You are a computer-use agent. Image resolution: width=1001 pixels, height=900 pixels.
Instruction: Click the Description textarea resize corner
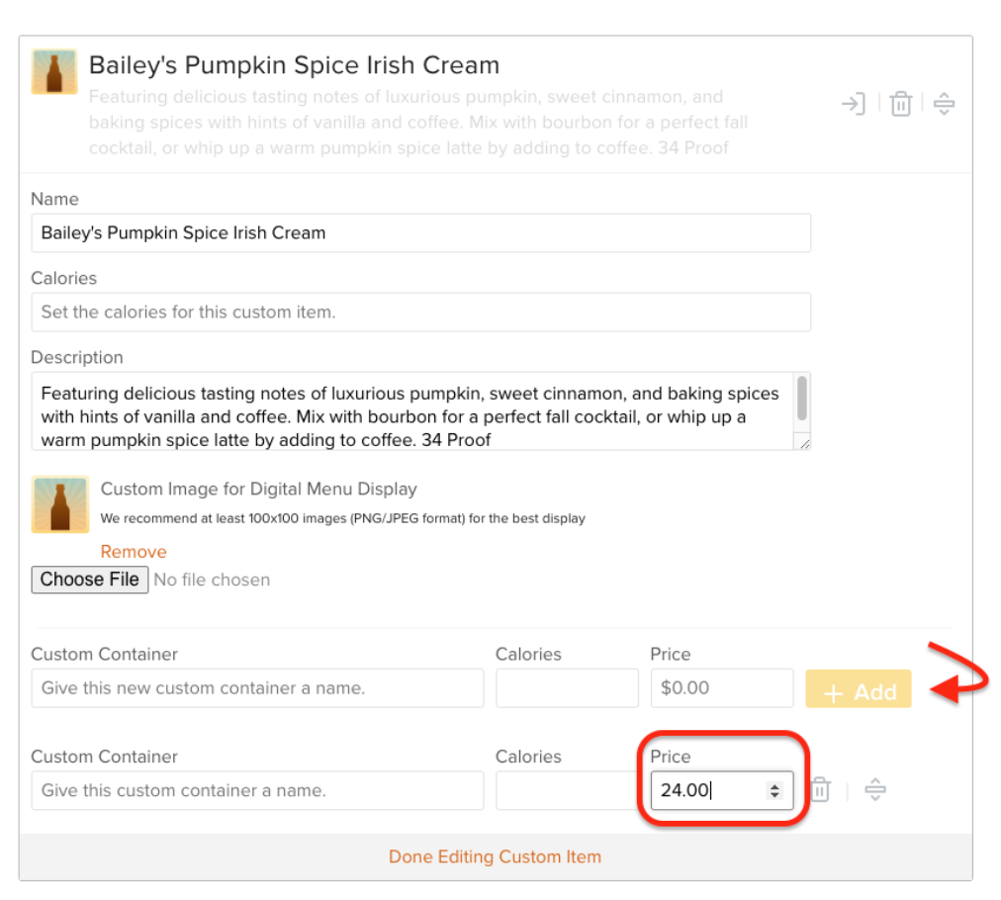[x=804, y=444]
